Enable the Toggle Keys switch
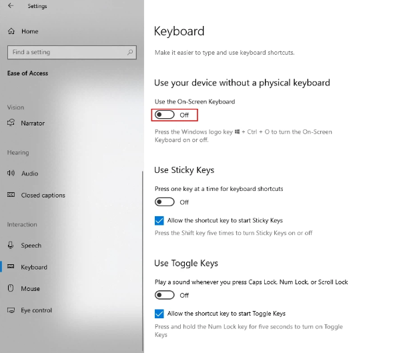 tap(165, 295)
